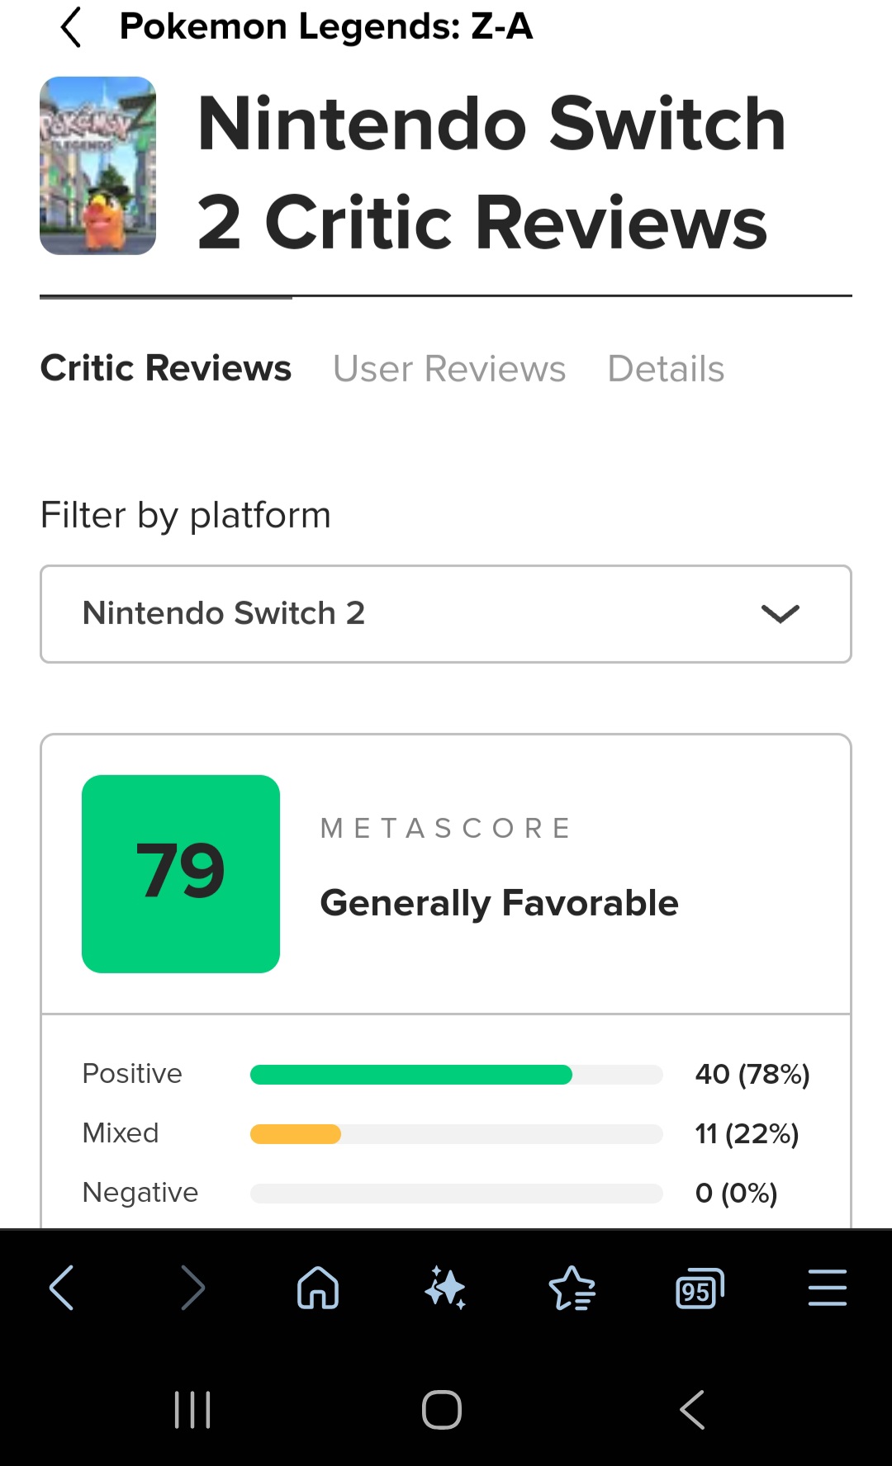892x1466 pixels.
Task: Tap the Pokemon Legends: Z-A title link
Action: (326, 26)
